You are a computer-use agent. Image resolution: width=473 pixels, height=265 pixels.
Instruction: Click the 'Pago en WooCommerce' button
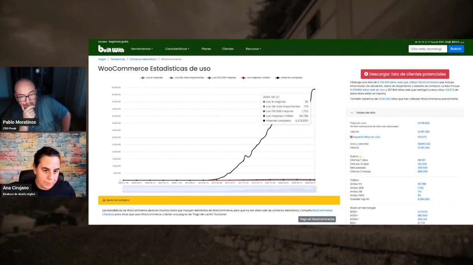(317, 219)
